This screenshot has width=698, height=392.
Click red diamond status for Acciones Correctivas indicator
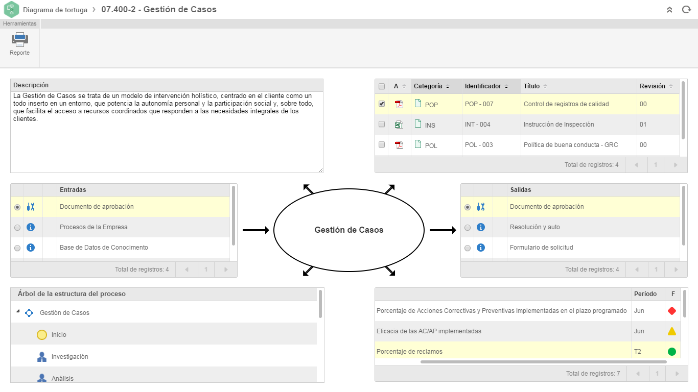coord(672,310)
